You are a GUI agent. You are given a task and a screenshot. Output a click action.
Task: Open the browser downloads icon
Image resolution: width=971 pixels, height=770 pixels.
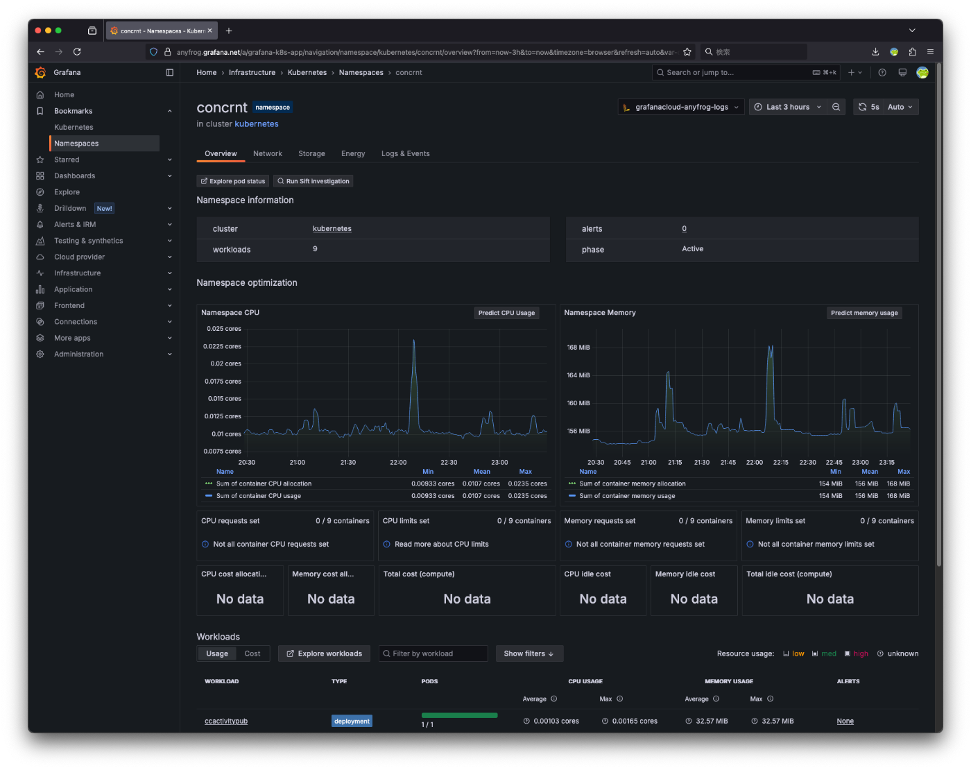click(875, 51)
